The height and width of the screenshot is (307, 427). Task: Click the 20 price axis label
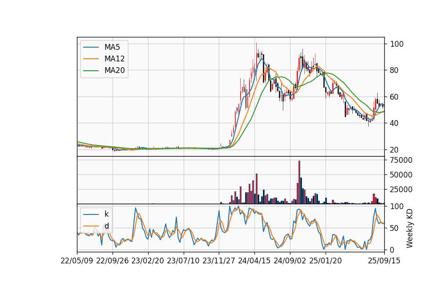[394, 150]
